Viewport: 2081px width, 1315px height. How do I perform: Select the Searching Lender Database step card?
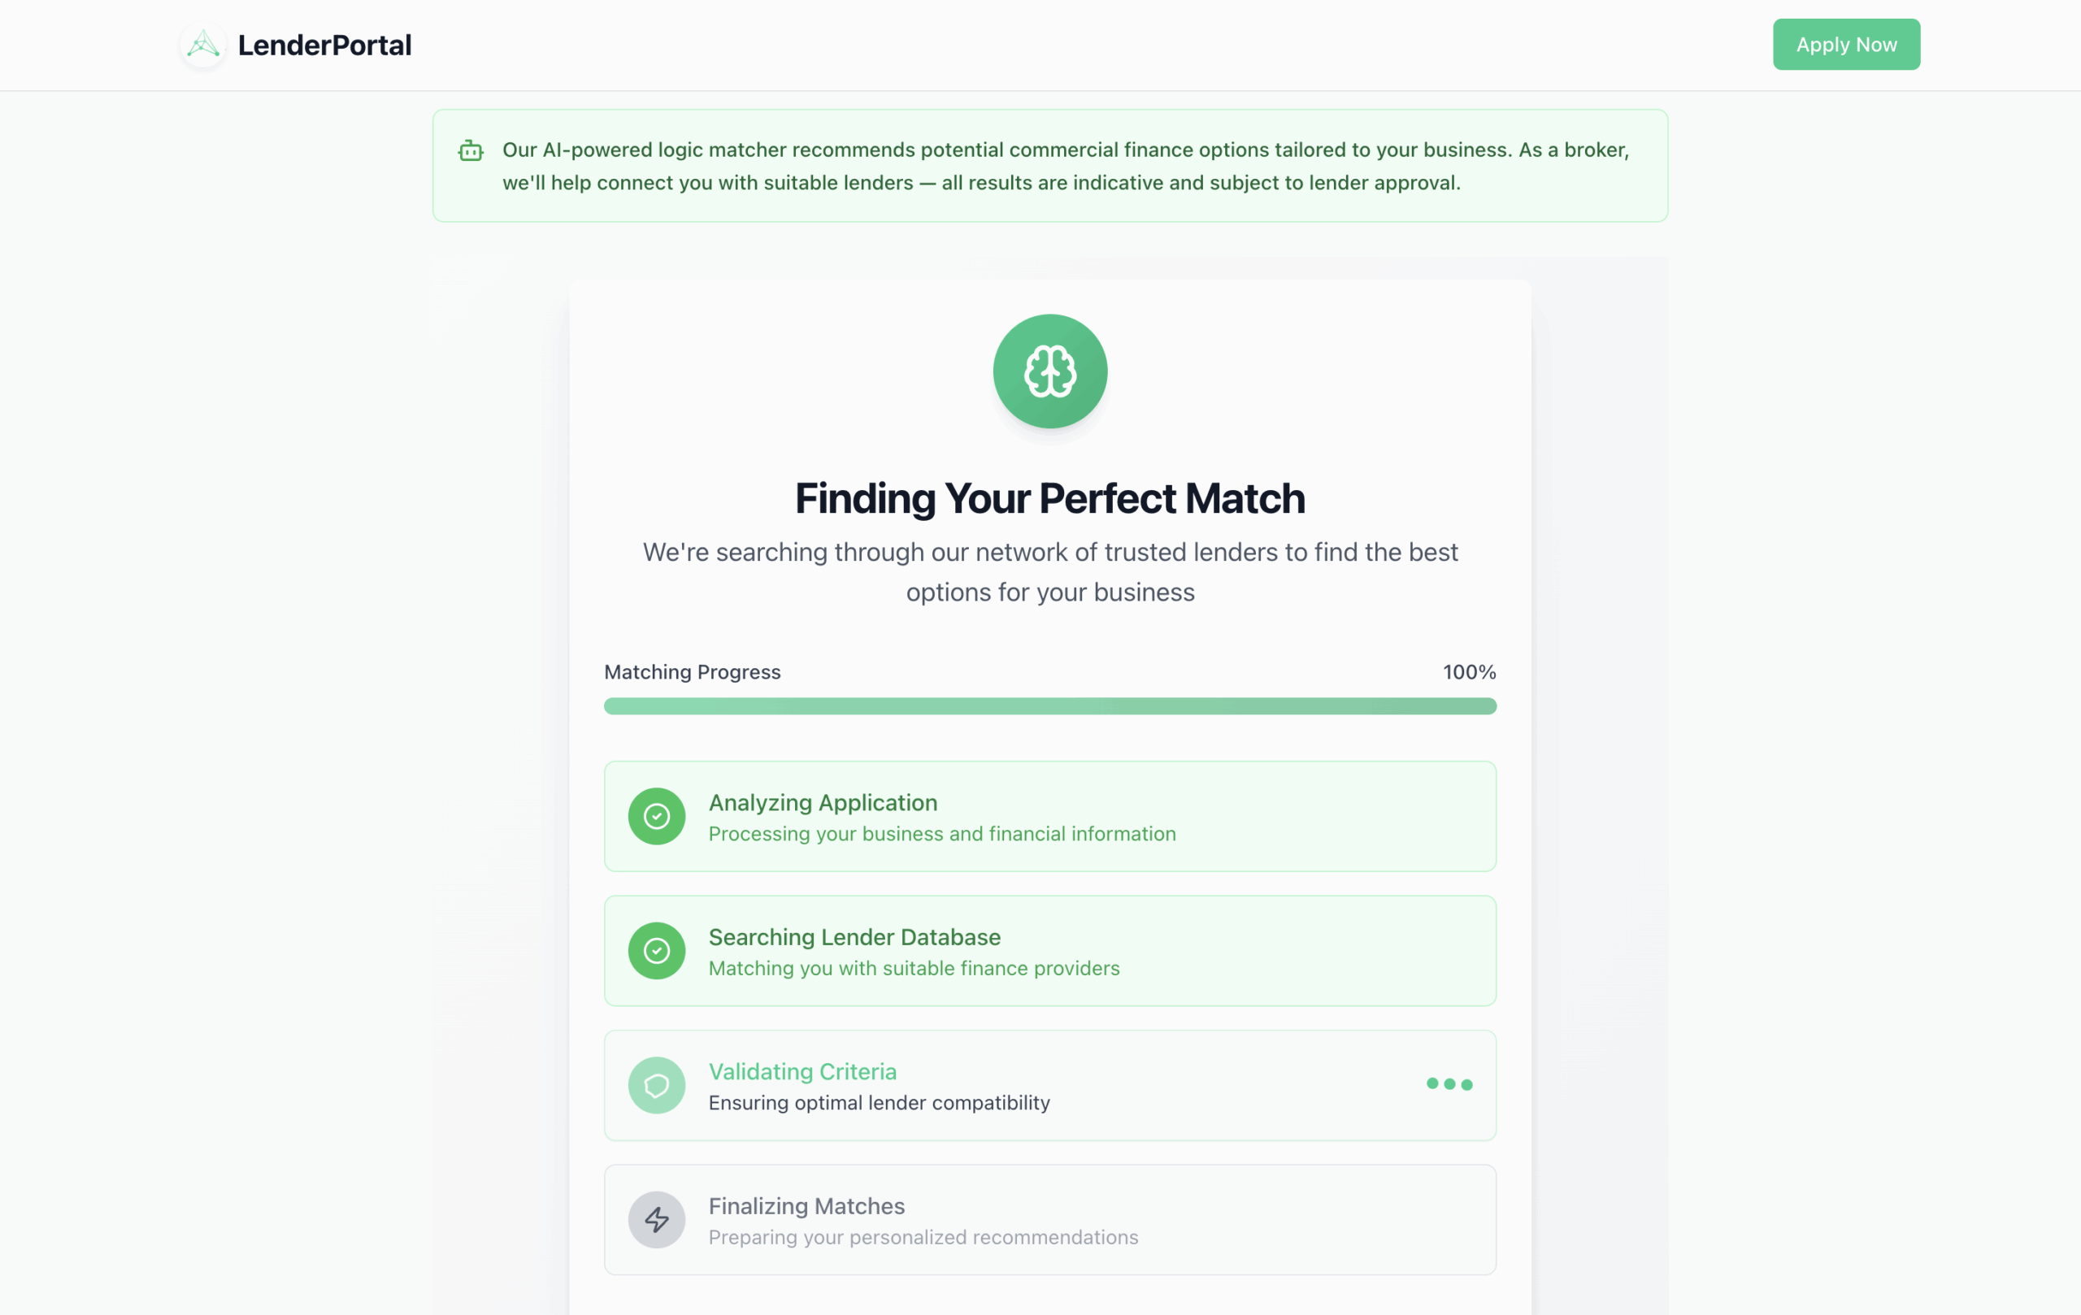click(1050, 950)
